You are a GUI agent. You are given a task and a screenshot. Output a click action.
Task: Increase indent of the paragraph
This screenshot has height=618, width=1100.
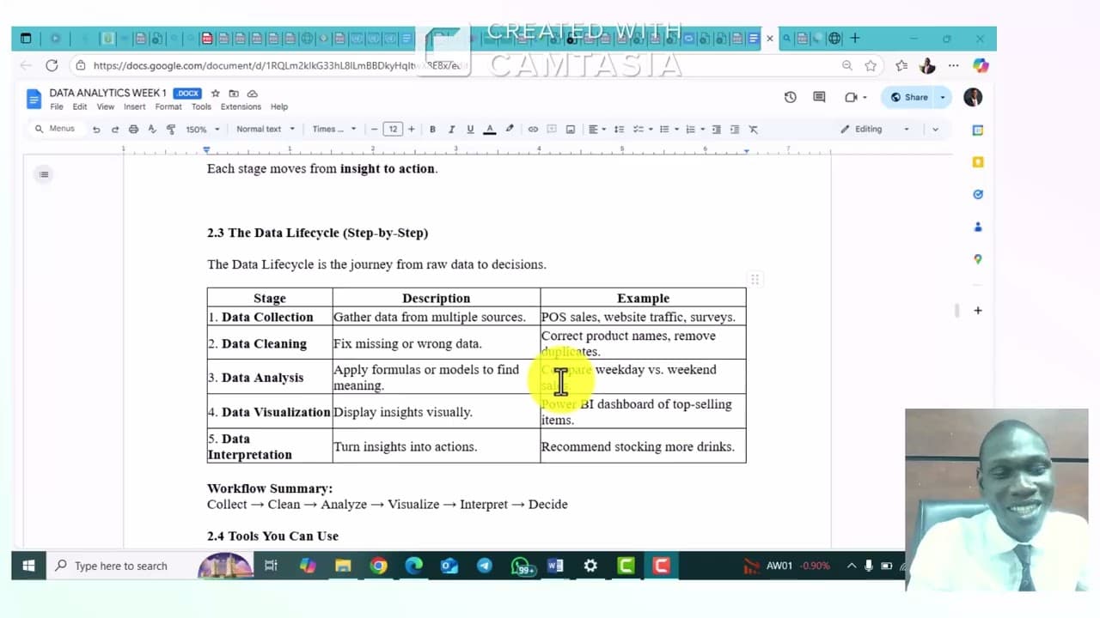[735, 130]
